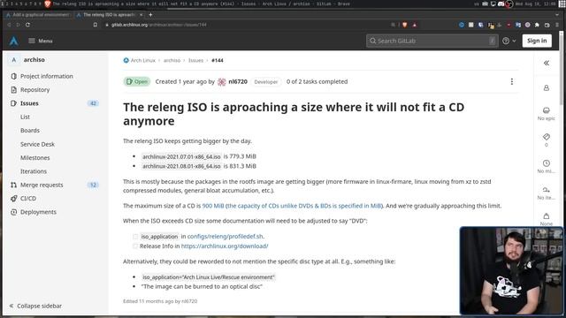
Task: Click Collapse sidebar
Action: (x=35, y=306)
